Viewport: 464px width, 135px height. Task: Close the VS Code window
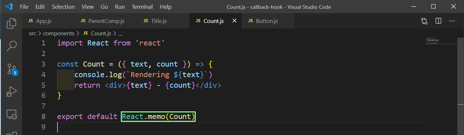tap(453, 7)
